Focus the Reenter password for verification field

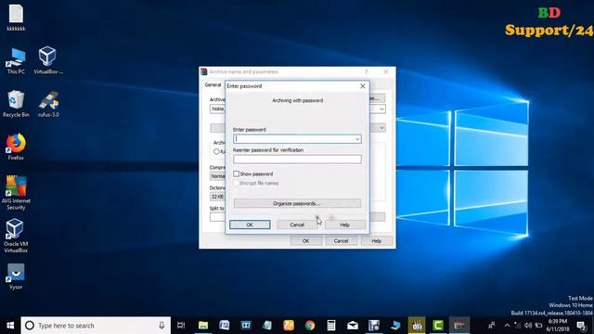297,160
